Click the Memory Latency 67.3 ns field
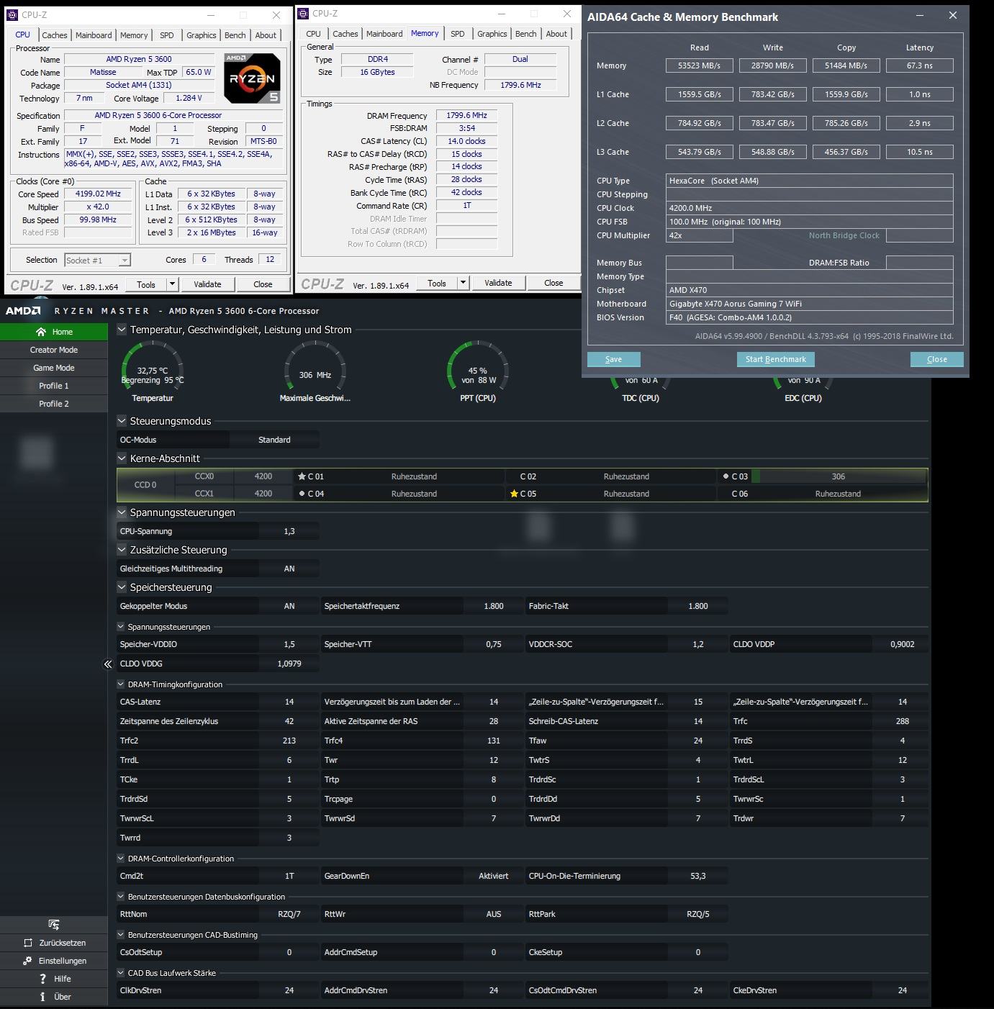This screenshot has width=994, height=1009. click(919, 65)
